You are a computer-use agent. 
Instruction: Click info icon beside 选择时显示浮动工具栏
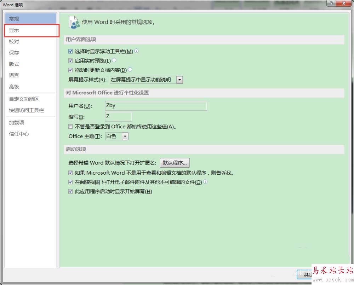136,51
